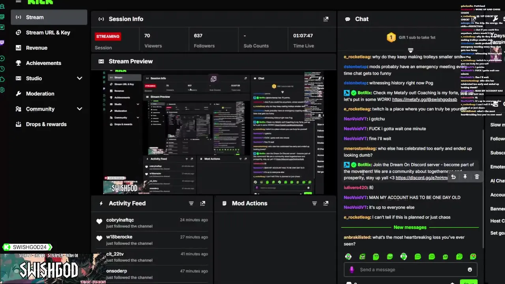This screenshot has width=505, height=284.
Task: Open the discord.gg invite link in chat
Action: coord(421,178)
